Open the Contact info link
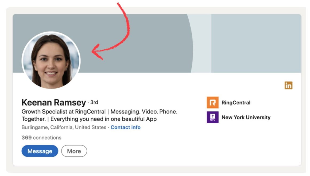This screenshot has width=310, height=176. click(x=125, y=127)
